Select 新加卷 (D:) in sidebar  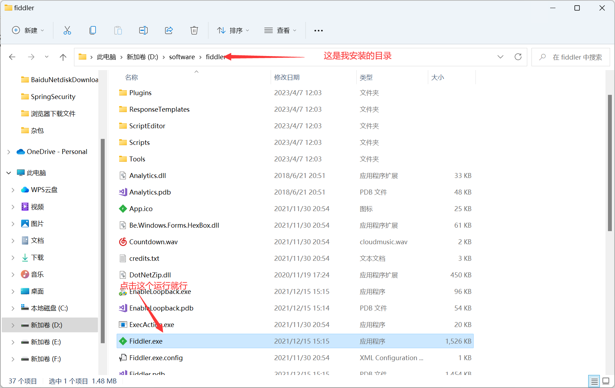pos(50,325)
